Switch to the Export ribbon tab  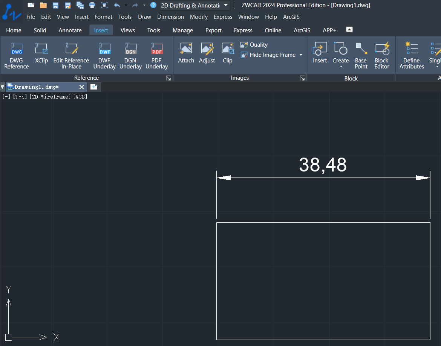pyautogui.click(x=213, y=30)
